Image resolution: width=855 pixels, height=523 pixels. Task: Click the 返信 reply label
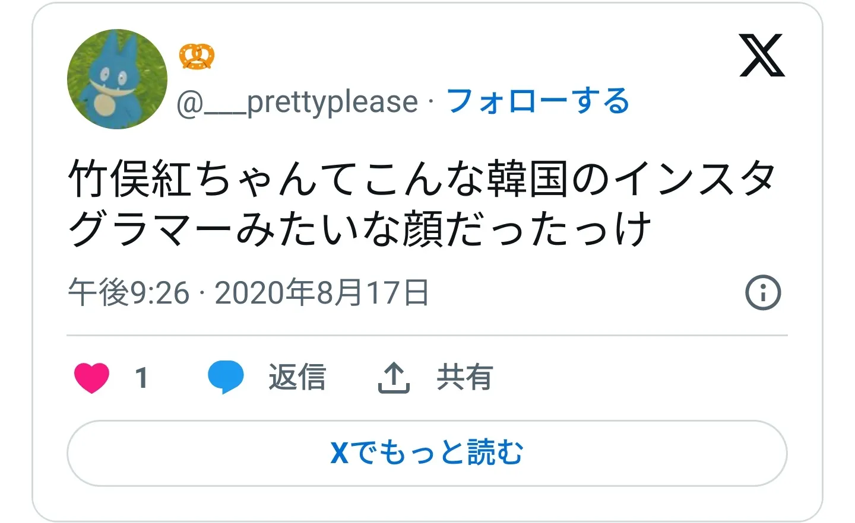click(x=297, y=377)
